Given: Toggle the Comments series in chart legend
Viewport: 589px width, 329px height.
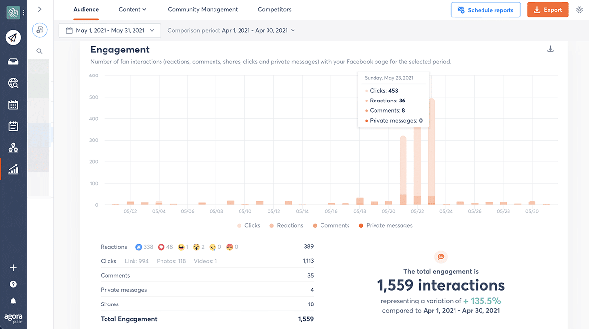Looking at the screenshot, I should pyautogui.click(x=331, y=226).
